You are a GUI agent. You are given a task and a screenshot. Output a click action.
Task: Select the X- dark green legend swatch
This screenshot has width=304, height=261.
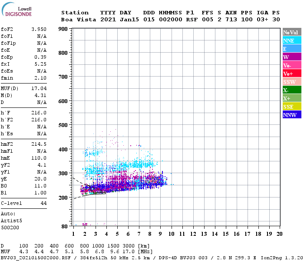pyautogui.click(x=292, y=90)
